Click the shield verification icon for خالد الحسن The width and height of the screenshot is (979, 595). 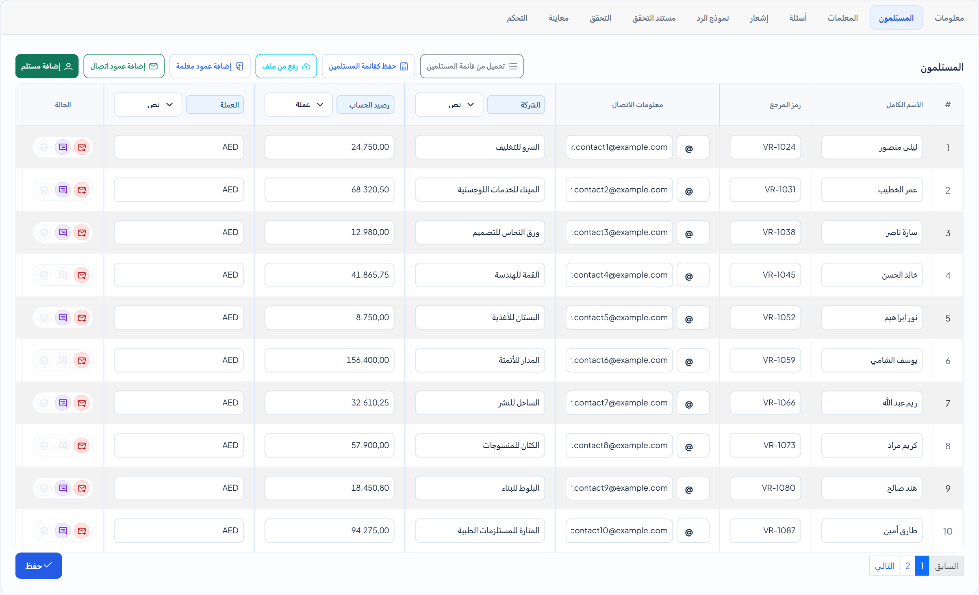point(44,275)
